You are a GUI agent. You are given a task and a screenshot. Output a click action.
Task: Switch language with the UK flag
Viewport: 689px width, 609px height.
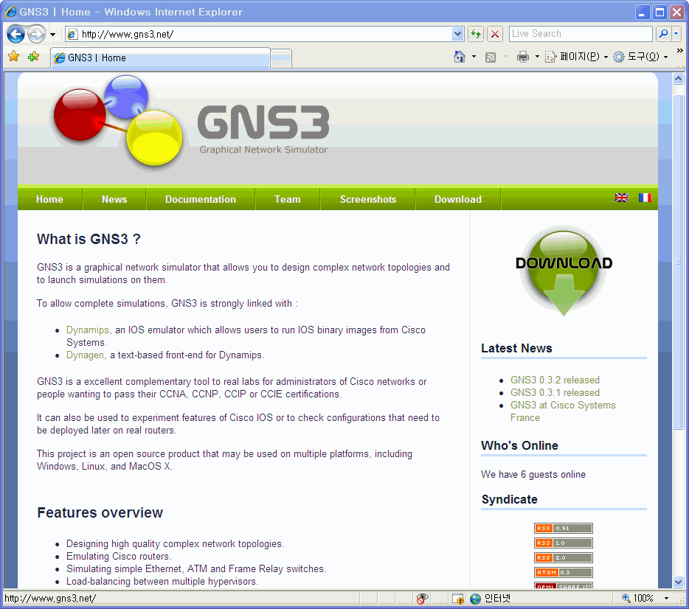pos(621,198)
